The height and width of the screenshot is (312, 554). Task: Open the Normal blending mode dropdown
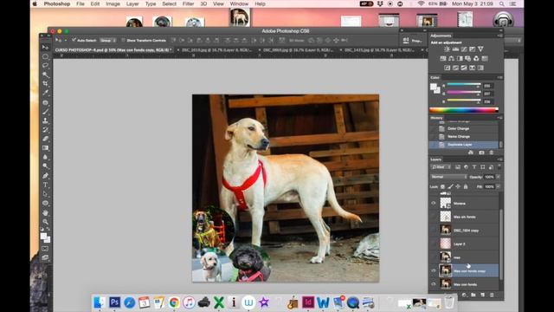point(448,177)
